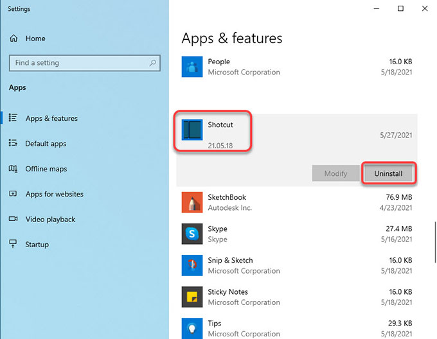Click the greyed Modify button
This screenshot has width=437, height=339.
(x=336, y=173)
